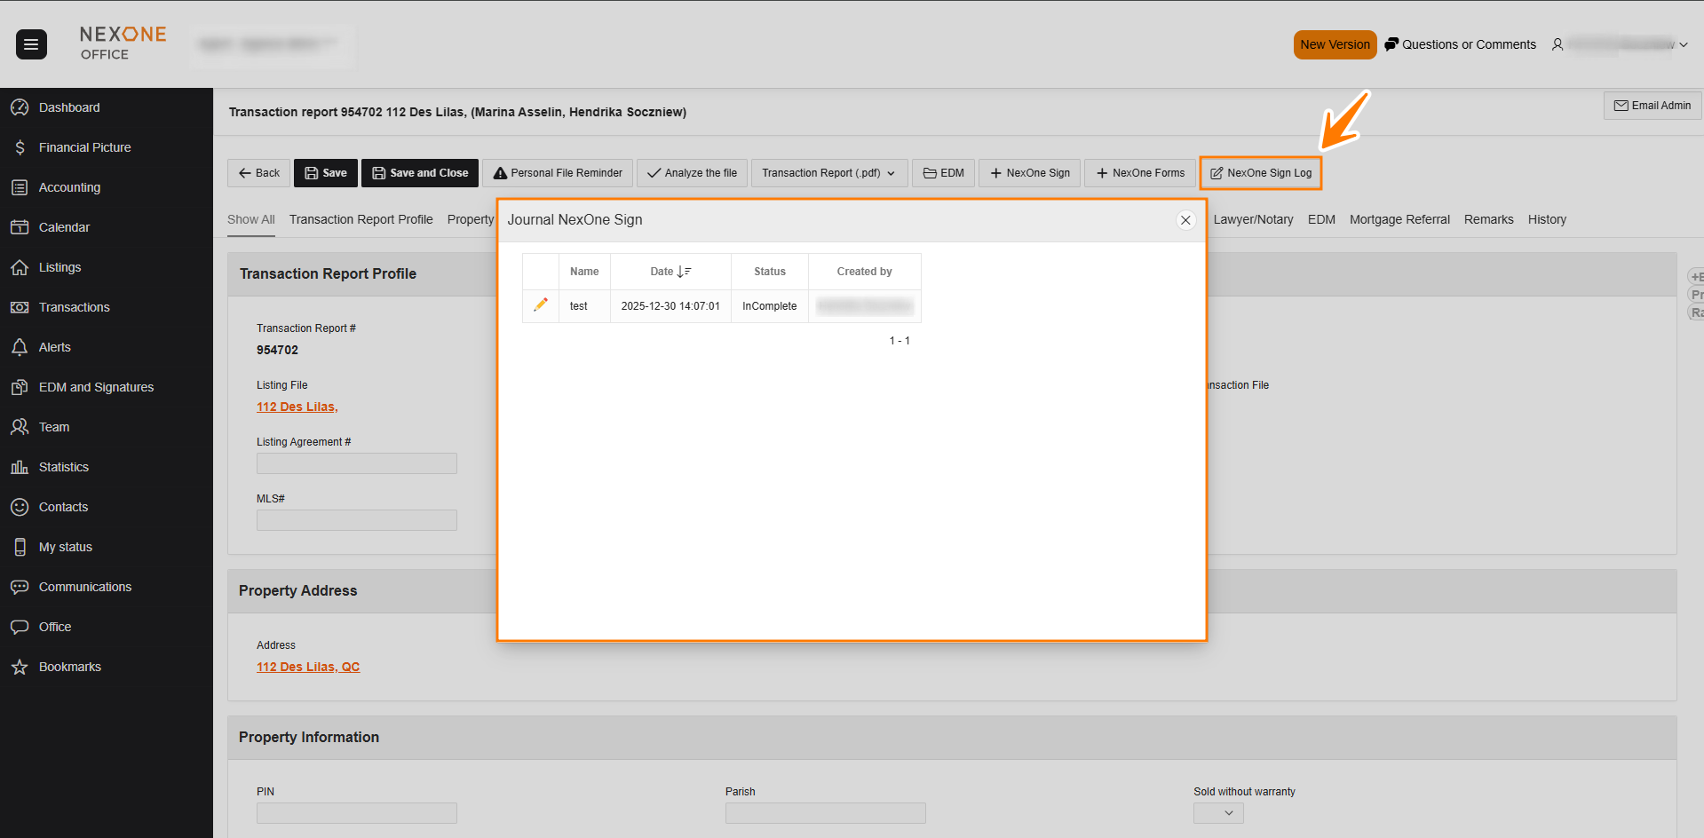Open Bookmarks star item
Image resolution: width=1704 pixels, height=838 pixels.
(69, 667)
